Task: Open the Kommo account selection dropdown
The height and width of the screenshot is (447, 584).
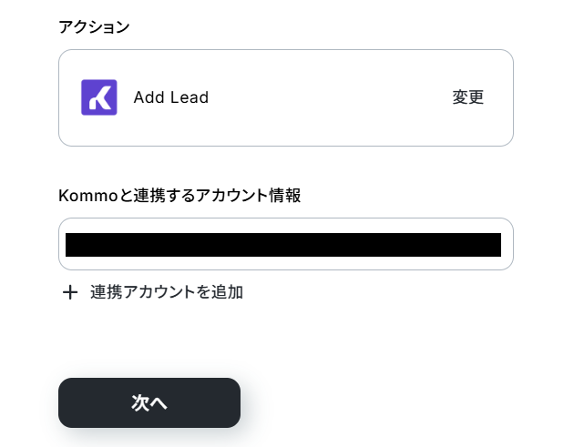Action: [x=285, y=244]
